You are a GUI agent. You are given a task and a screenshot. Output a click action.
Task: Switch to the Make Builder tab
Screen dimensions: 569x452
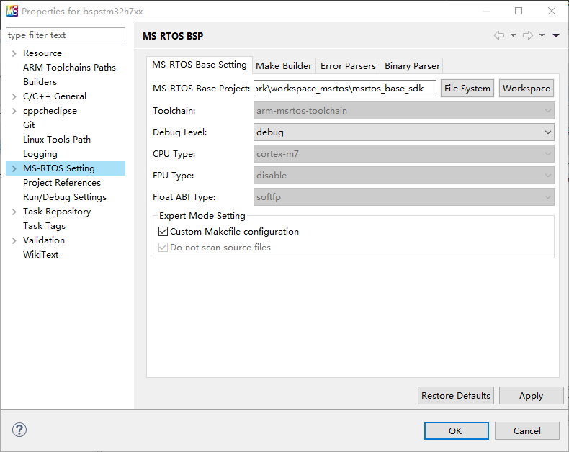pyautogui.click(x=284, y=66)
